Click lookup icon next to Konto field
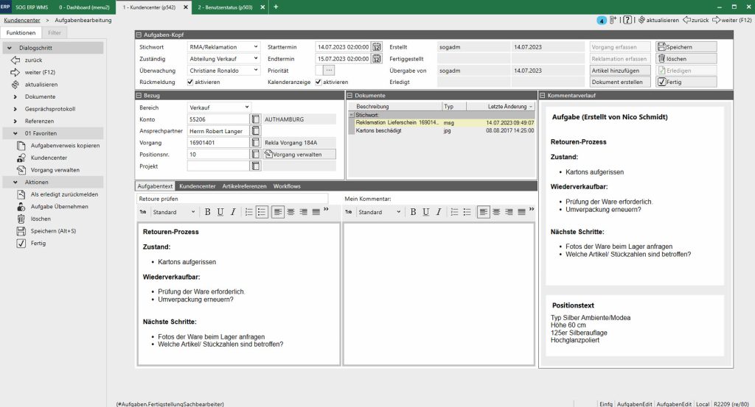 (x=256, y=119)
